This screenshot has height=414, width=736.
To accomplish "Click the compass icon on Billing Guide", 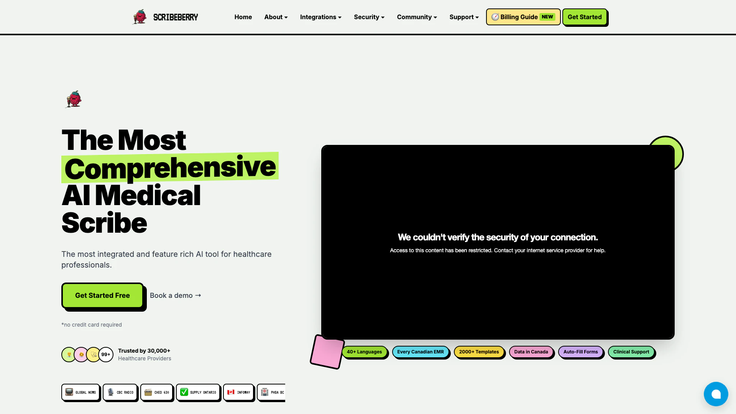I will (x=495, y=17).
